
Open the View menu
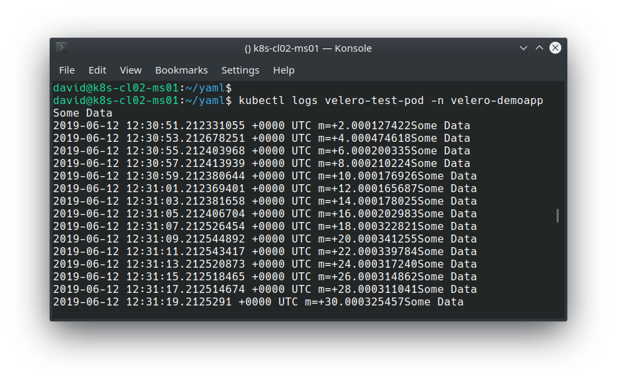(131, 70)
